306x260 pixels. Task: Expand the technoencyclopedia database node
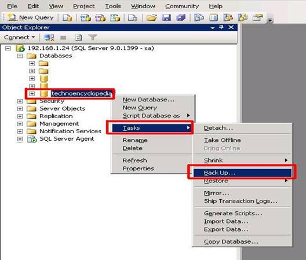click(32, 94)
